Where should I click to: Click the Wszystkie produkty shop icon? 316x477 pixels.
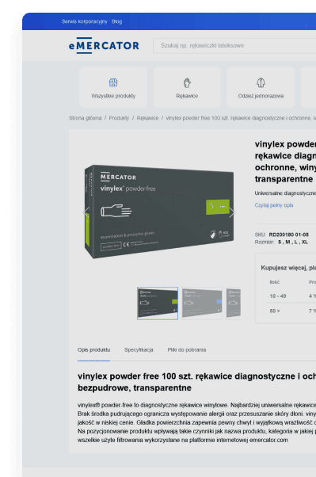pos(113,82)
